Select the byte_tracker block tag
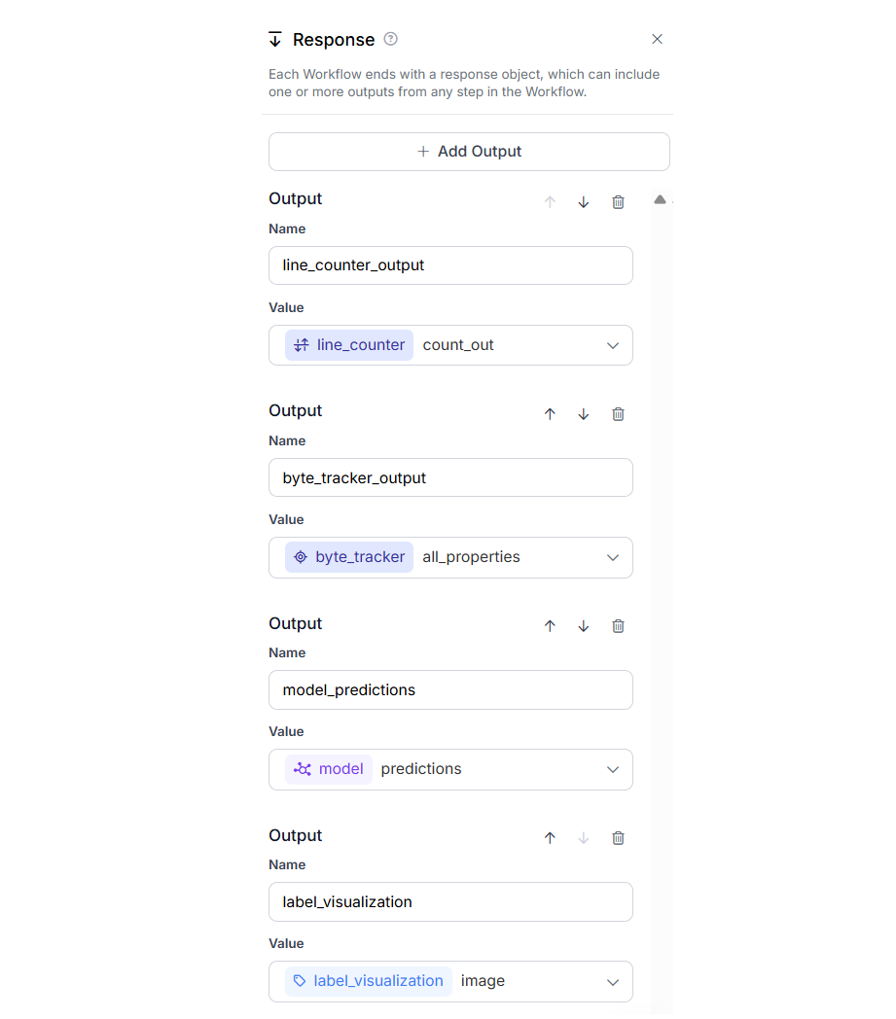 [348, 556]
